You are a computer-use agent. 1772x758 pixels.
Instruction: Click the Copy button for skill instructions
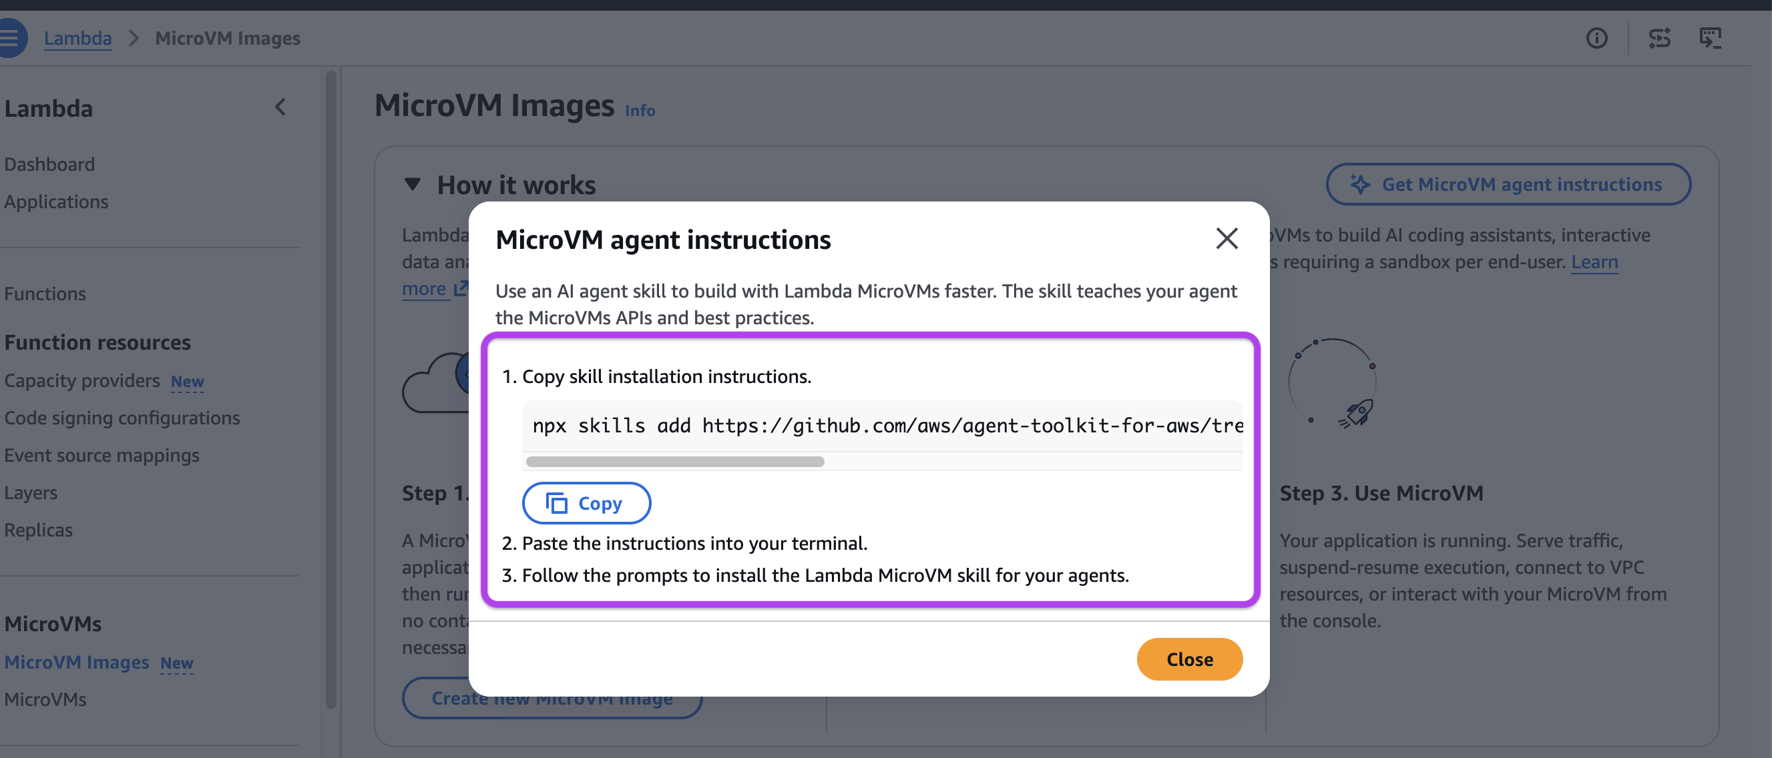tap(586, 503)
